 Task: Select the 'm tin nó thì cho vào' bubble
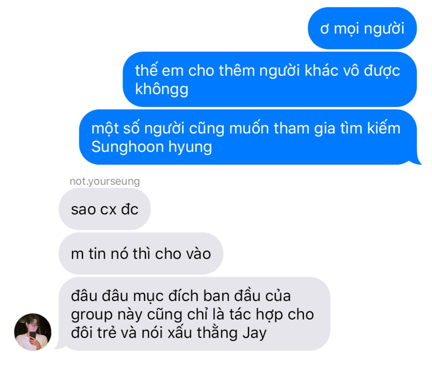[141, 253]
